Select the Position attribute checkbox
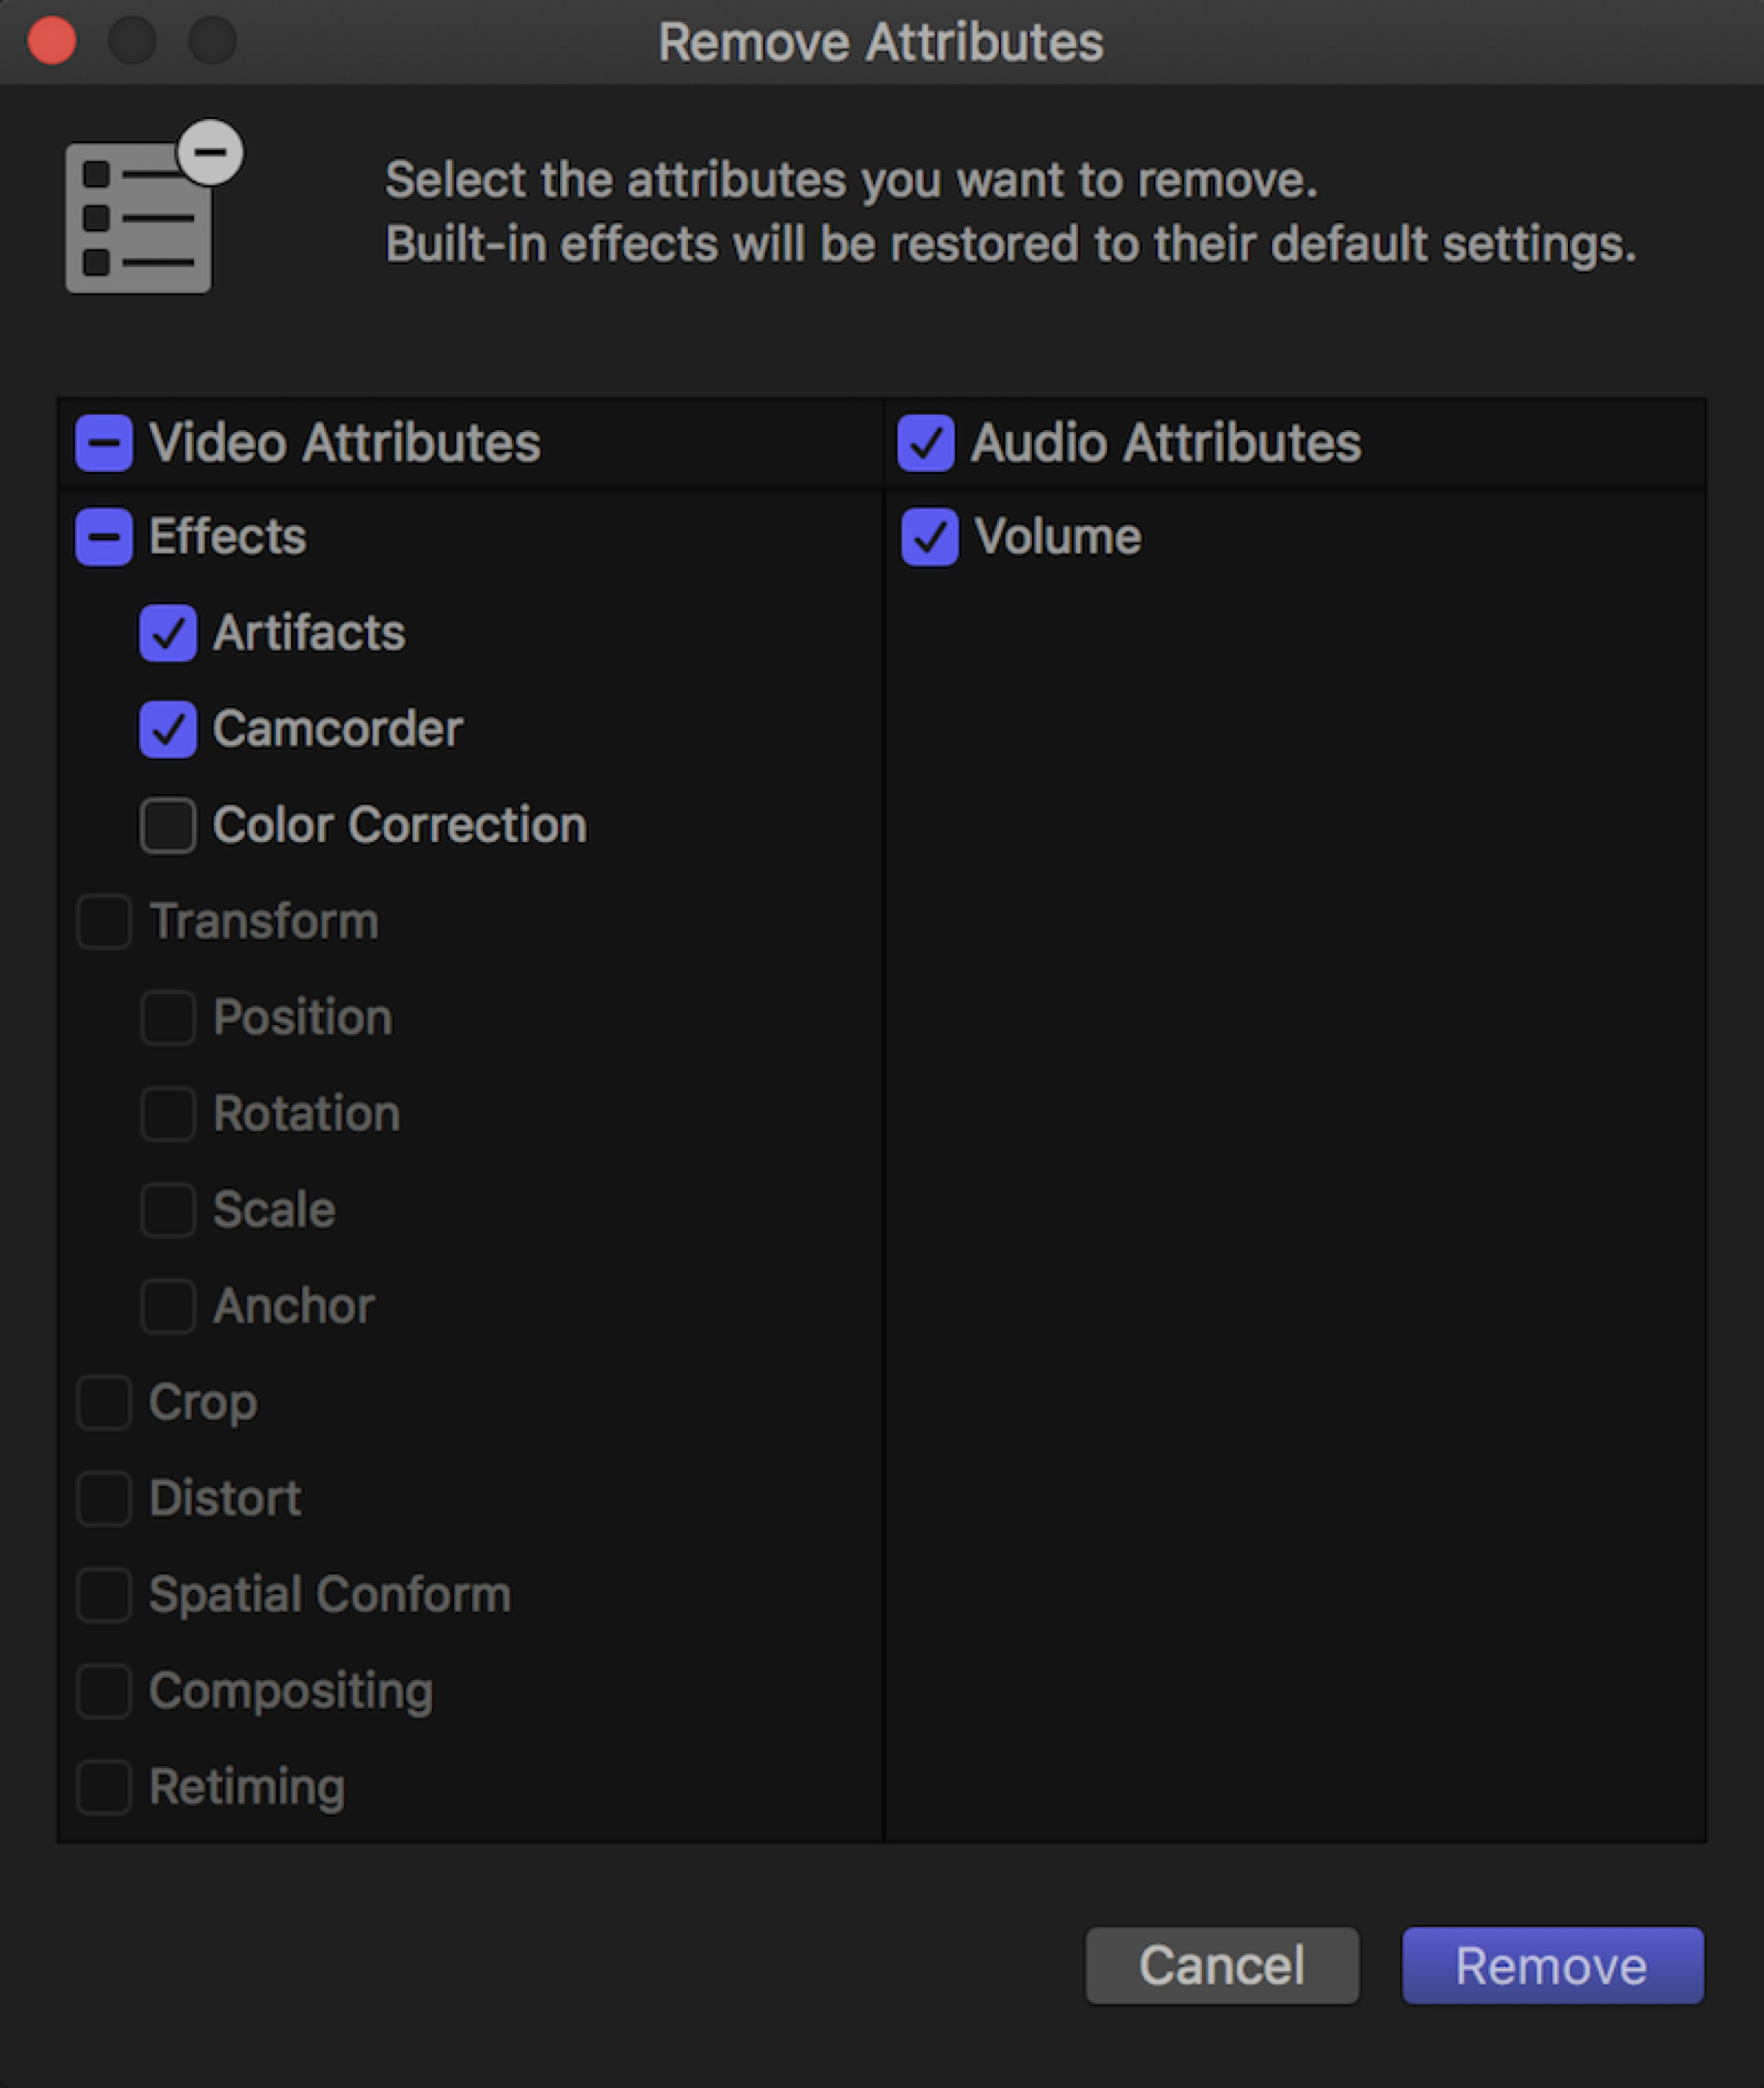Image resolution: width=1764 pixels, height=2088 pixels. [168, 1017]
